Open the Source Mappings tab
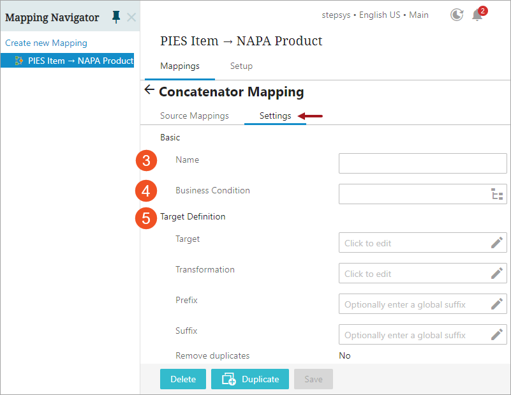511x395 pixels. pyautogui.click(x=195, y=116)
